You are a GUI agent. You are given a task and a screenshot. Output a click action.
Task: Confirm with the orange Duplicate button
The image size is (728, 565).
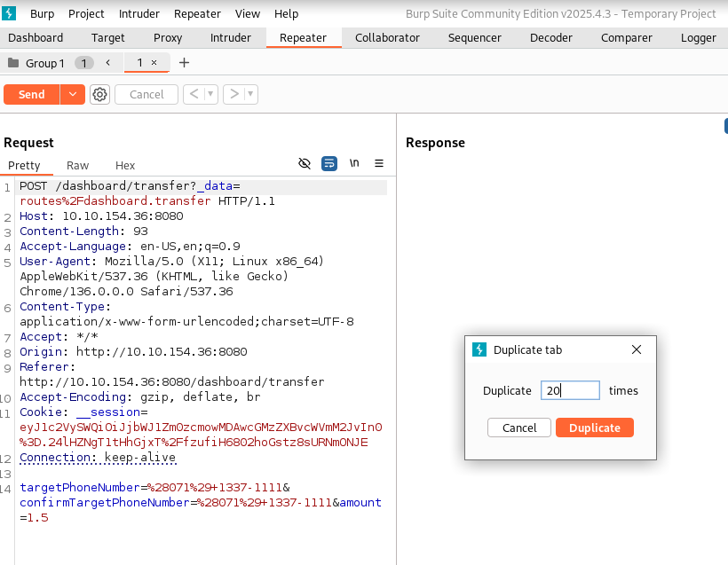[x=595, y=428]
